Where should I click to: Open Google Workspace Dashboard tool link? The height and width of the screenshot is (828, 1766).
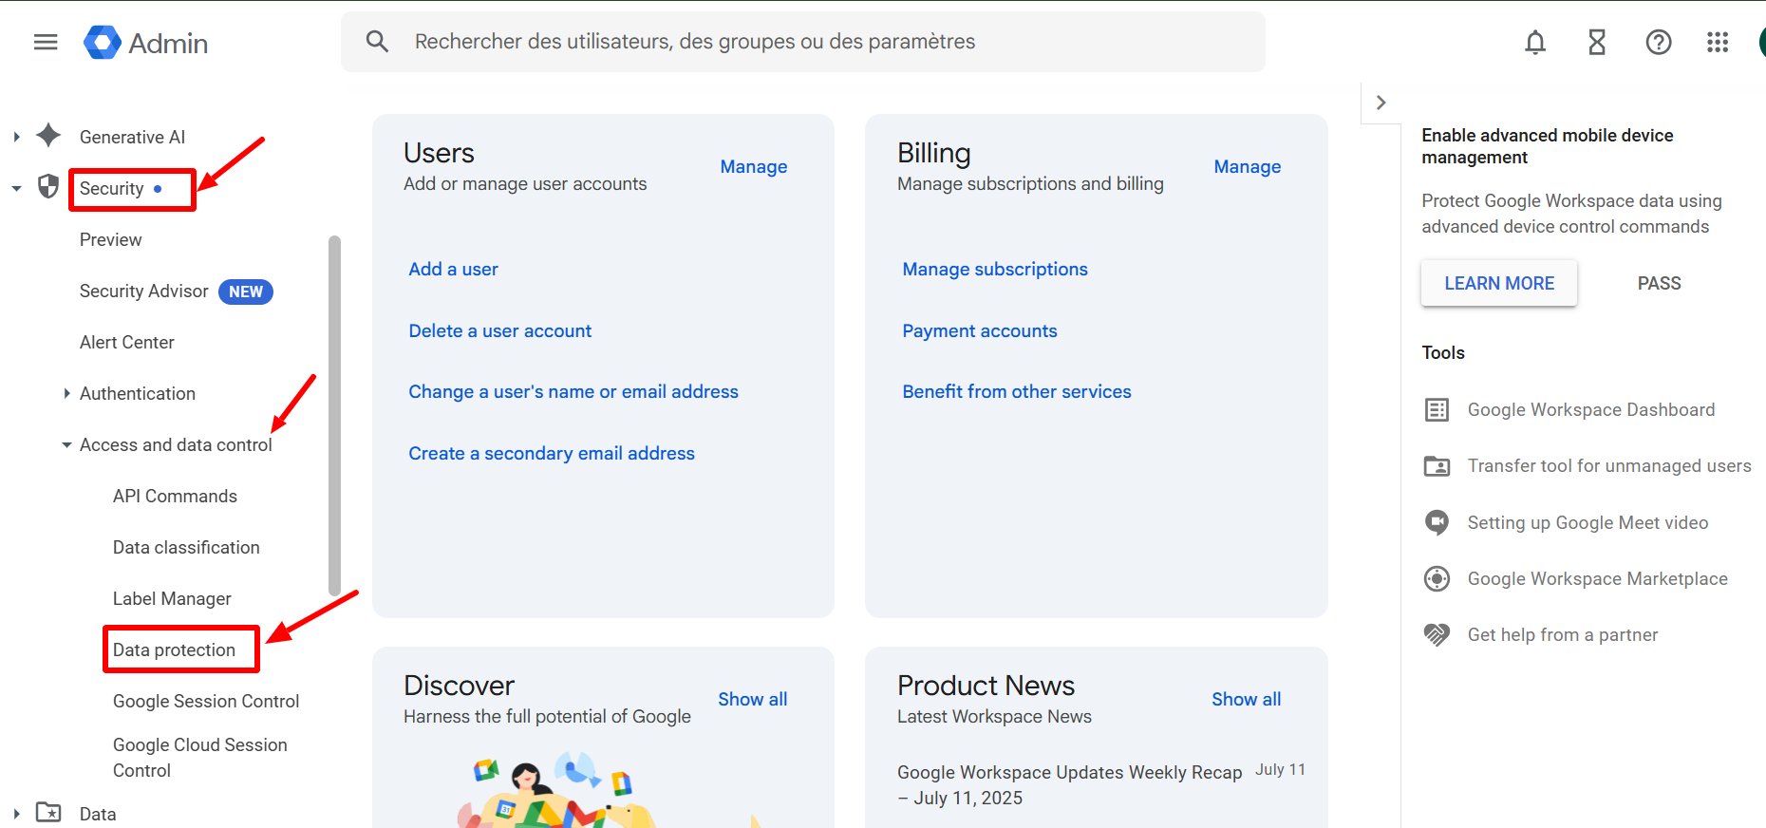click(x=1591, y=409)
